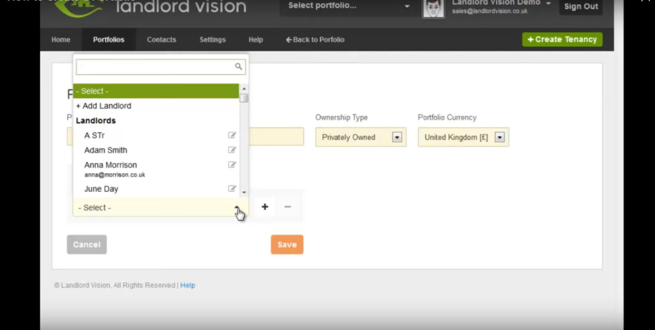Edit landlord A STr via pencil icon
Viewport: 655px width, 330px height.
click(x=232, y=135)
